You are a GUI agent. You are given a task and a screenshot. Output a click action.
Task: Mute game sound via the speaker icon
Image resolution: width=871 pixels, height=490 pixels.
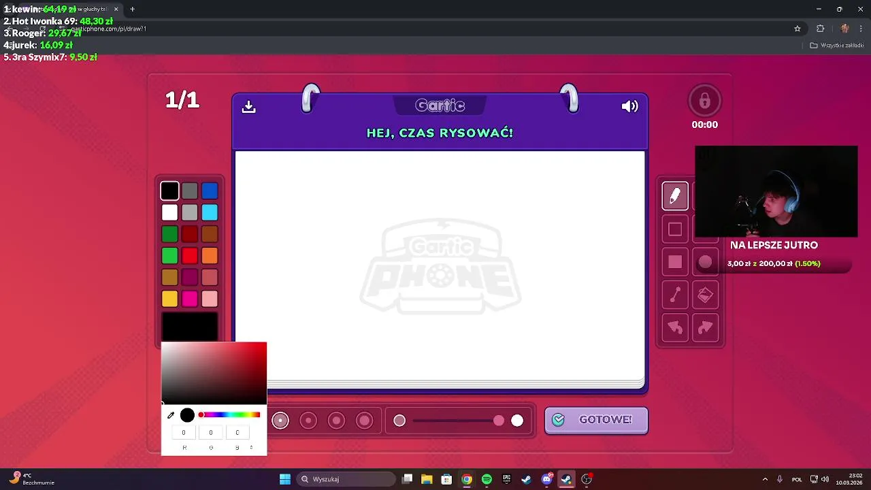pyautogui.click(x=629, y=106)
